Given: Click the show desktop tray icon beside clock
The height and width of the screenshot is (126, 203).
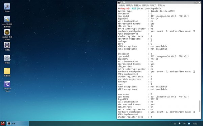Looking at the screenshot, I should coord(189,124).
